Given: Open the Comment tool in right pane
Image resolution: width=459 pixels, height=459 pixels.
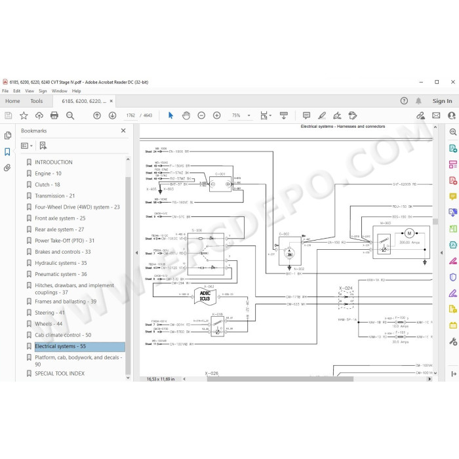Looking at the screenshot, I should point(453,197).
